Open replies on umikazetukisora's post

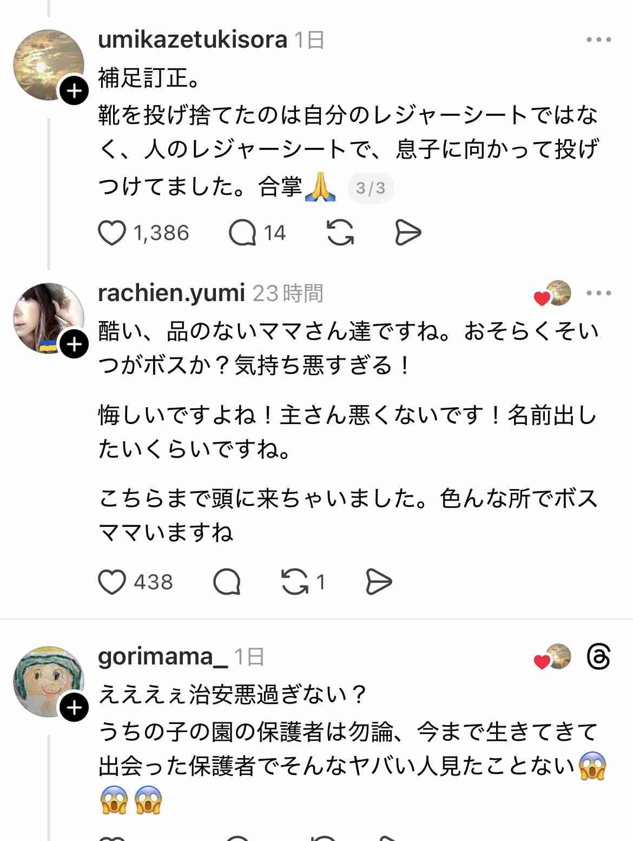click(x=242, y=233)
